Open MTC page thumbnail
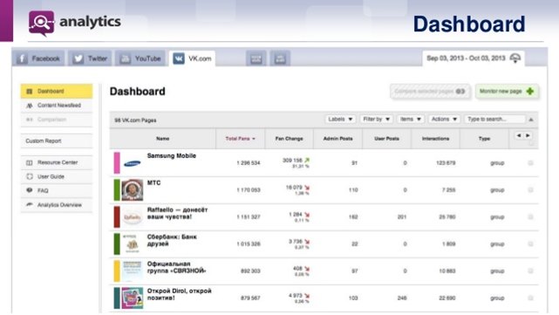 tap(133, 190)
